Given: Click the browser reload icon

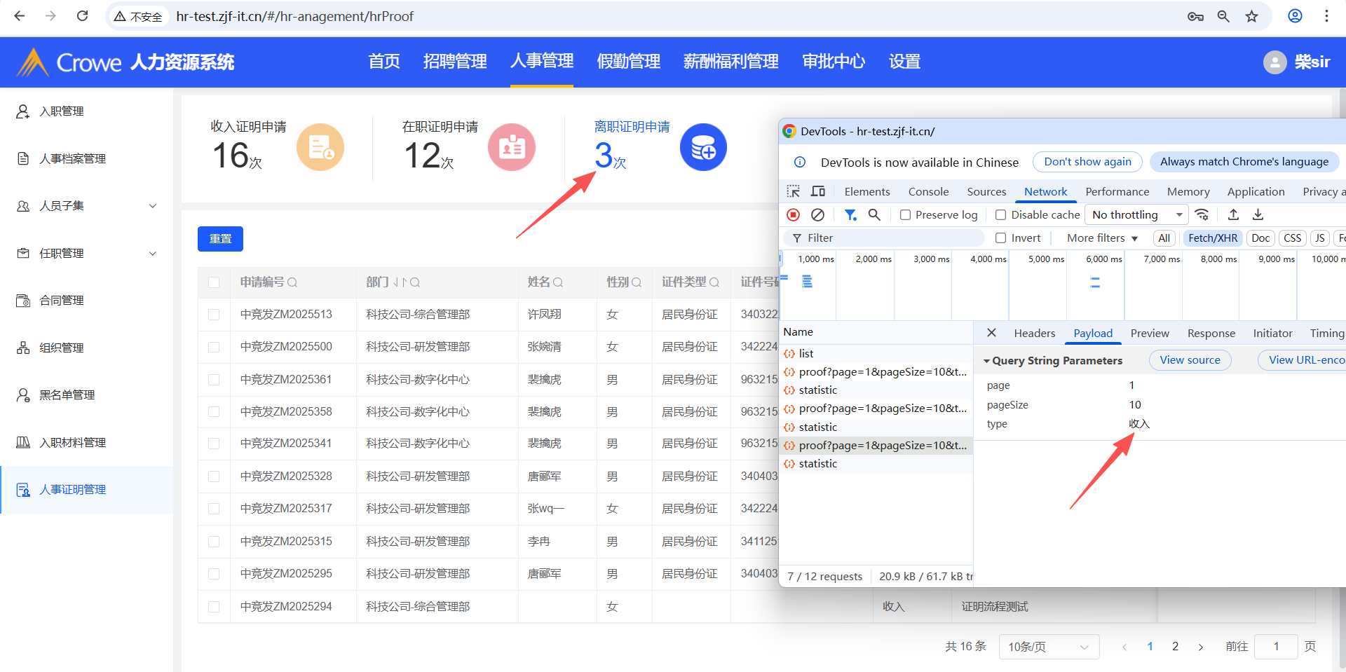Looking at the screenshot, I should point(82,16).
